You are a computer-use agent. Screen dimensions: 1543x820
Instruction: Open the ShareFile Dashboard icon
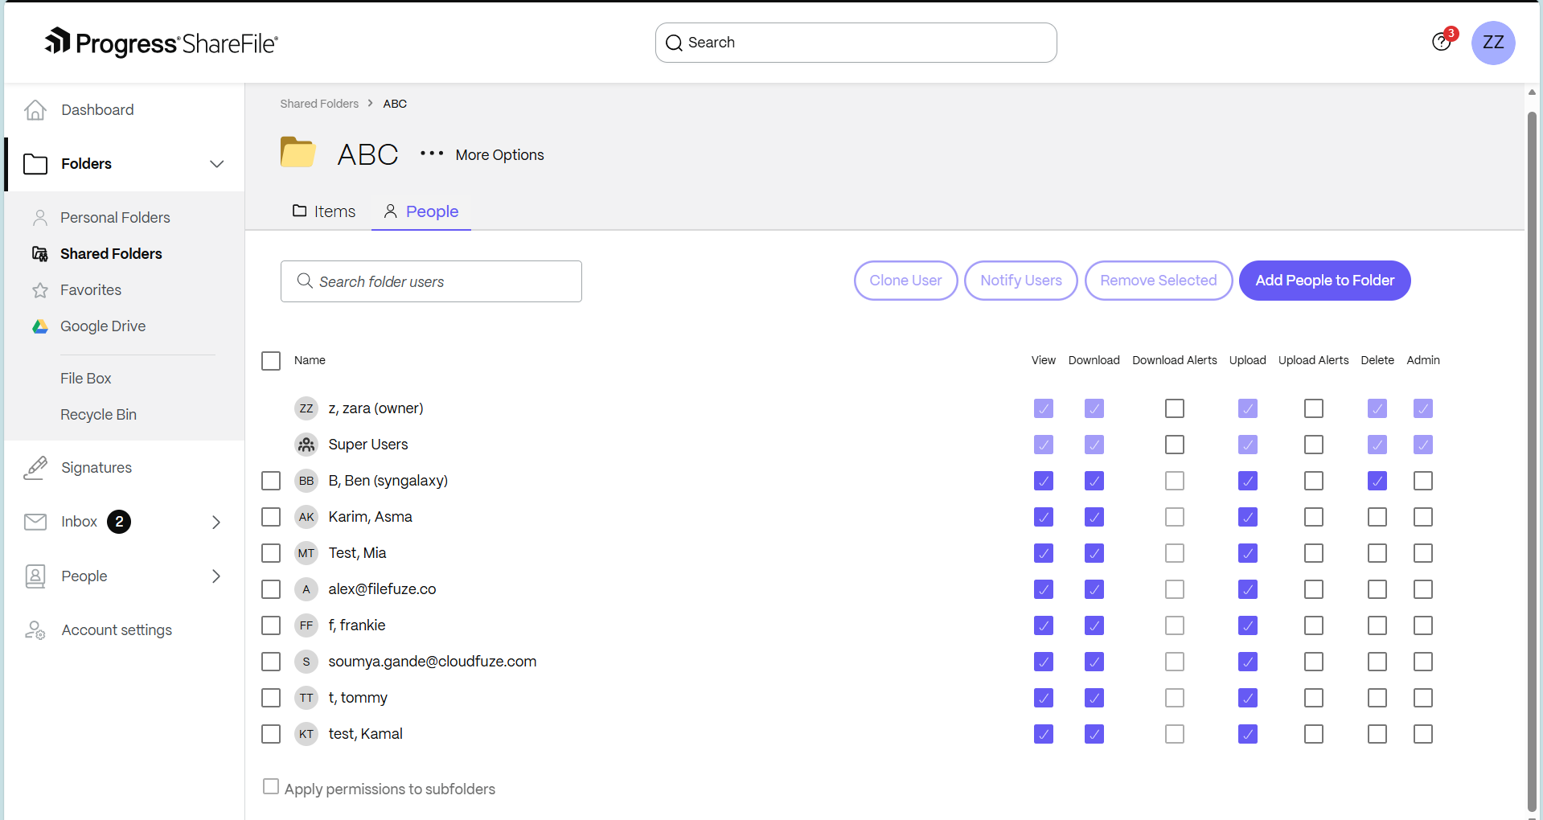click(35, 109)
